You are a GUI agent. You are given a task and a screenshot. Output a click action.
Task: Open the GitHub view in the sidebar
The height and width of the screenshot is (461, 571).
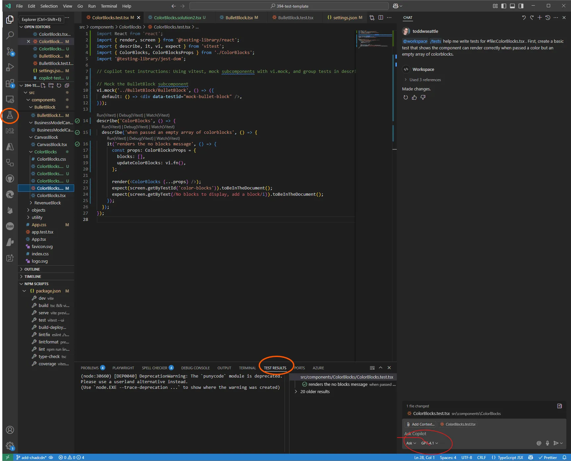coord(10,178)
